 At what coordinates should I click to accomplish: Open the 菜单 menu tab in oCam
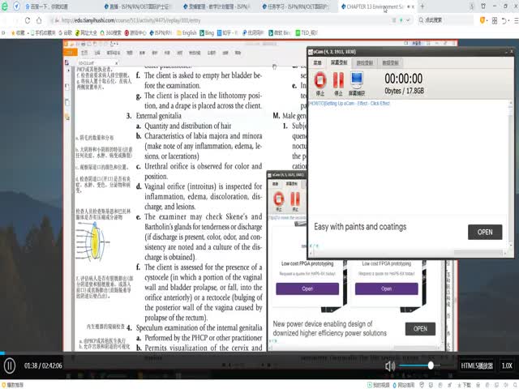point(318,62)
